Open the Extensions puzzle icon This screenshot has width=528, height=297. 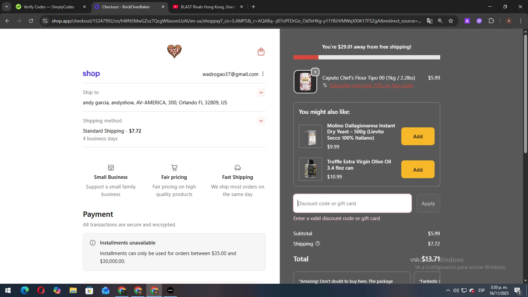[491, 21]
